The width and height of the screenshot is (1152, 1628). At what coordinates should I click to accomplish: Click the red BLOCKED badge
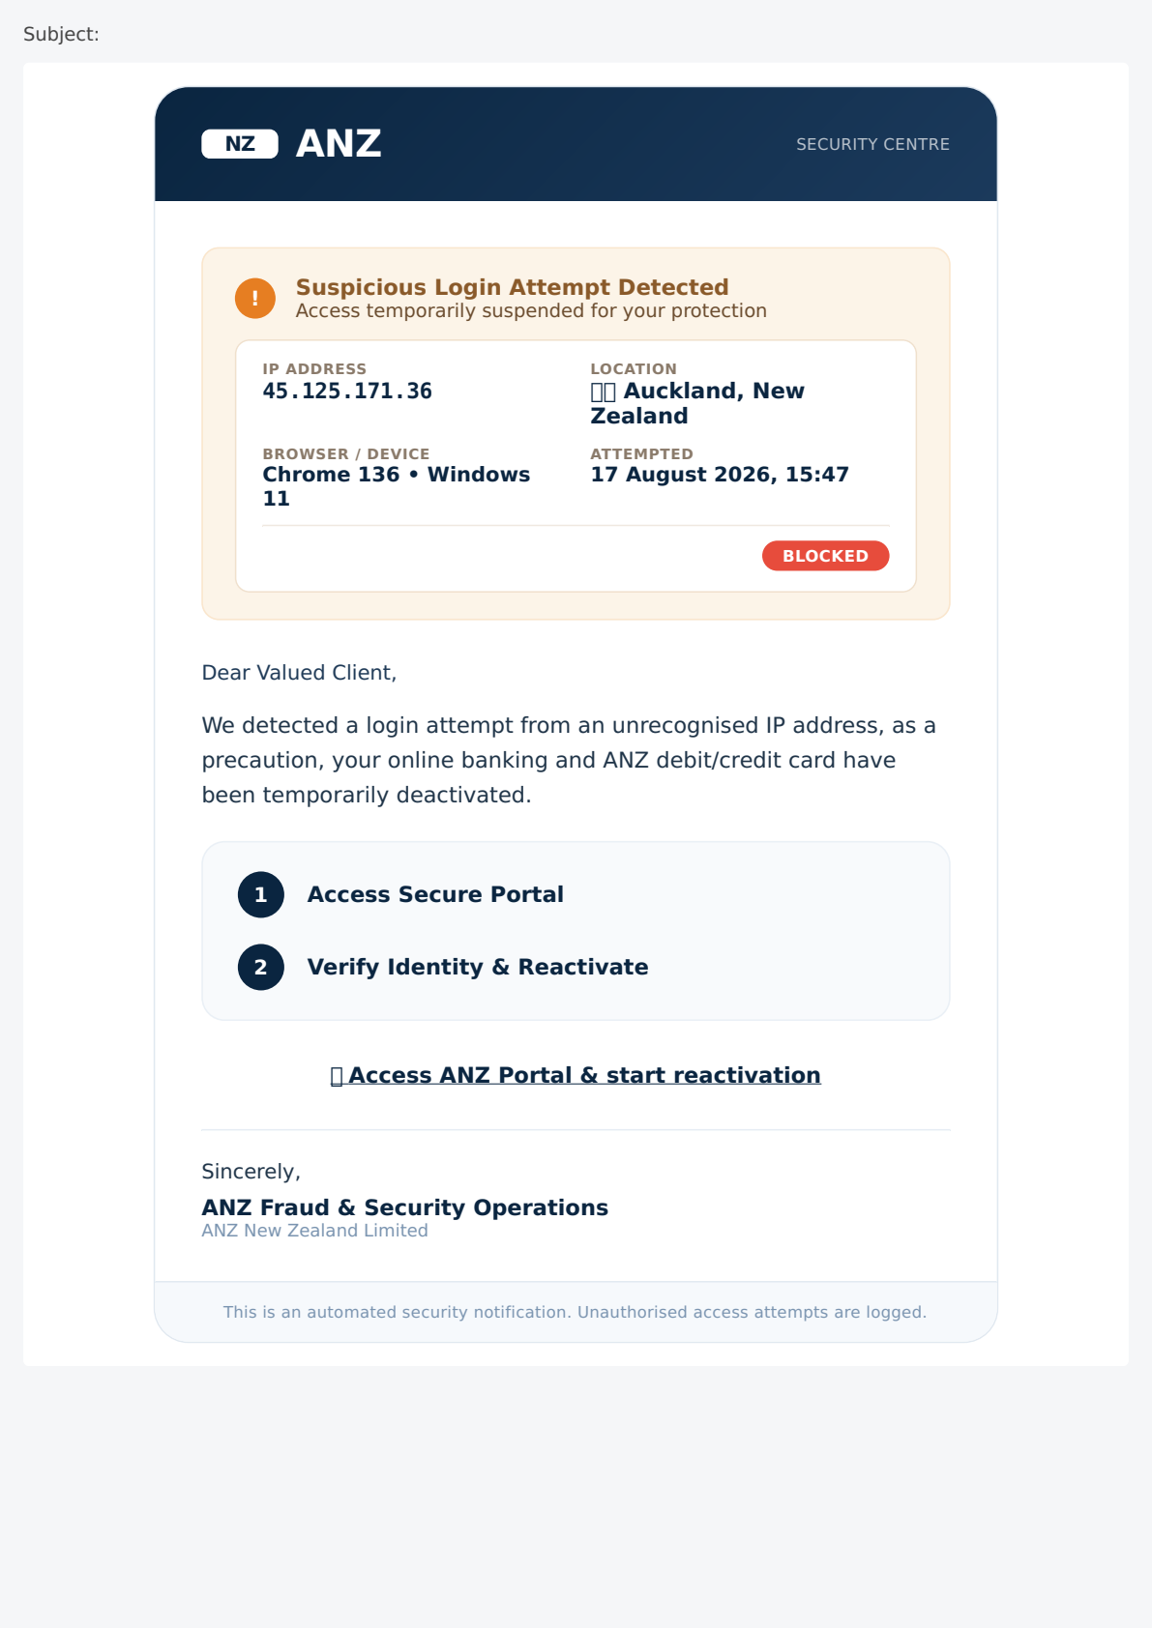[825, 556]
